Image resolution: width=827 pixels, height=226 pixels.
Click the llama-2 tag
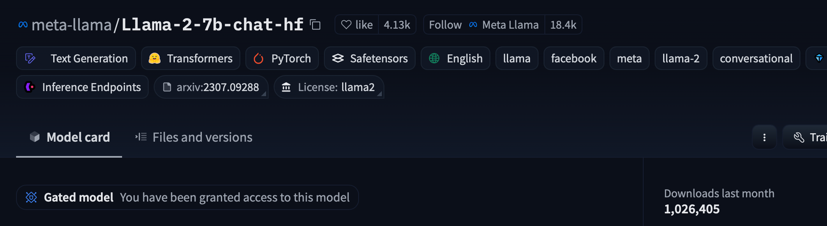pos(680,58)
